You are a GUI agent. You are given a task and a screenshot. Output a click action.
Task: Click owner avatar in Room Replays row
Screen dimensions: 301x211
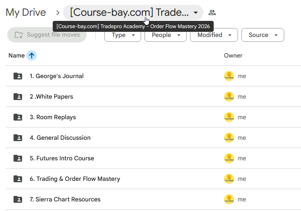229,117
